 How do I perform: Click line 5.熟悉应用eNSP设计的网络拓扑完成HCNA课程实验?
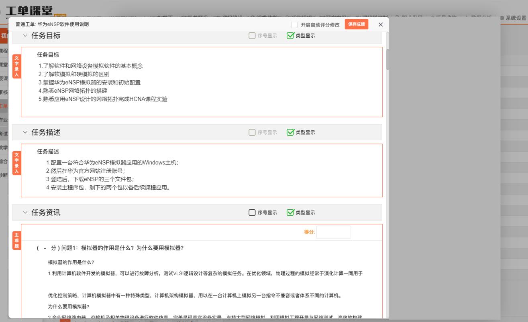pos(103,99)
